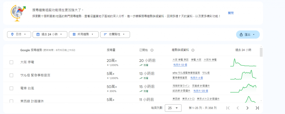Click the 和另外 53 個 link
The width and height of the screenshot is (285, 114).
point(180,65)
